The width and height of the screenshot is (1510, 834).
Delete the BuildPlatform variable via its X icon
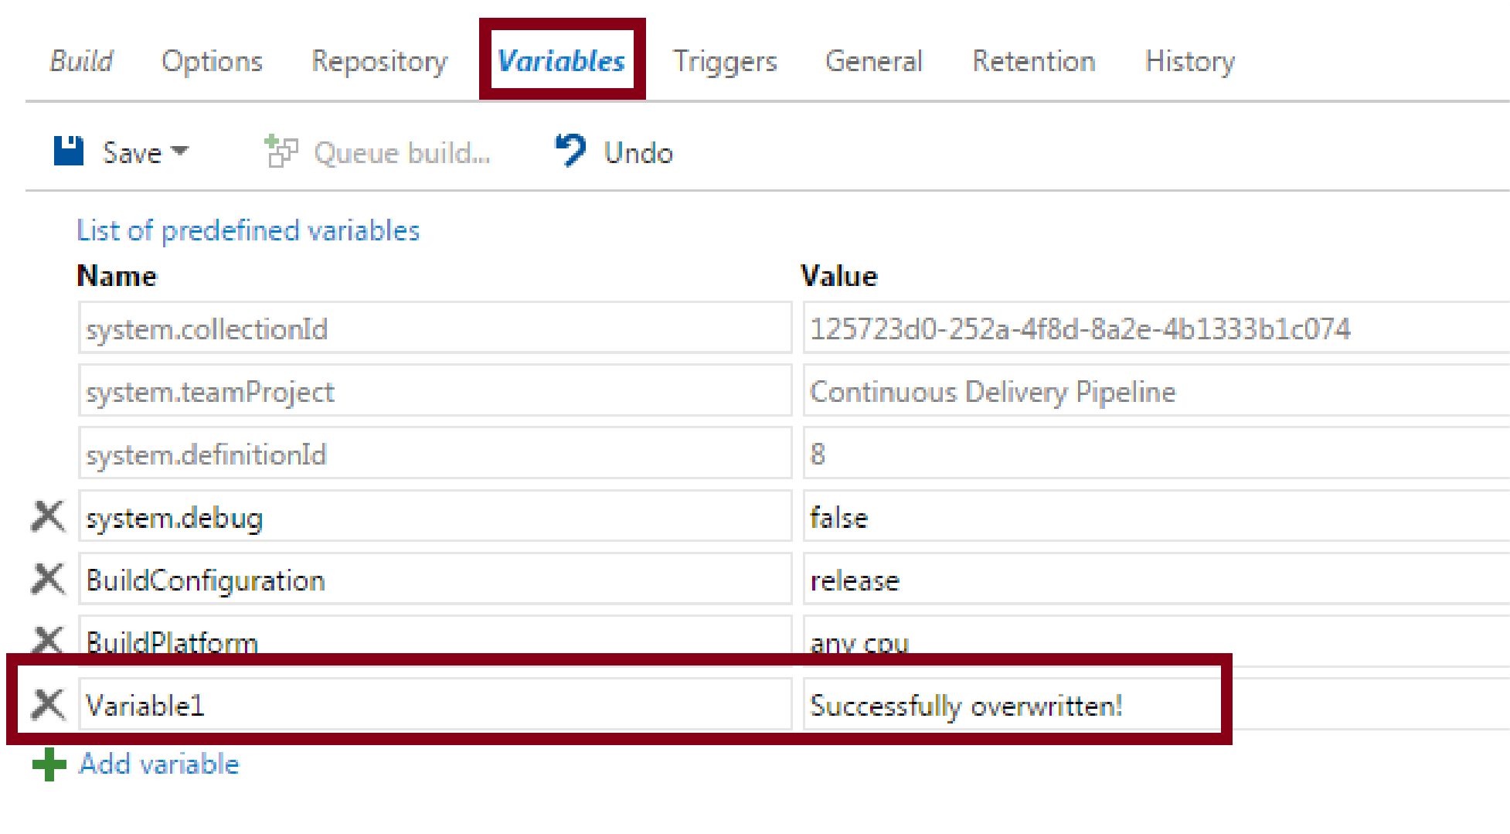pos(47,641)
